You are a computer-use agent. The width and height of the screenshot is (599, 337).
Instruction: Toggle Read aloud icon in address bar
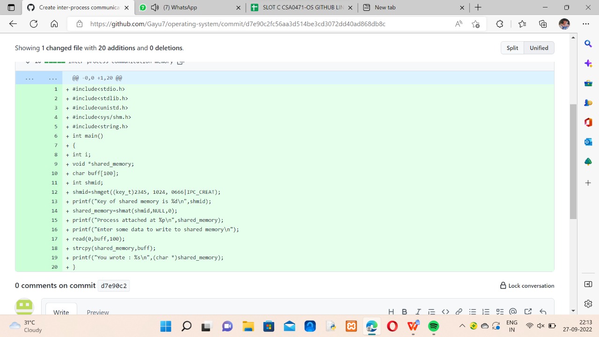(x=459, y=24)
